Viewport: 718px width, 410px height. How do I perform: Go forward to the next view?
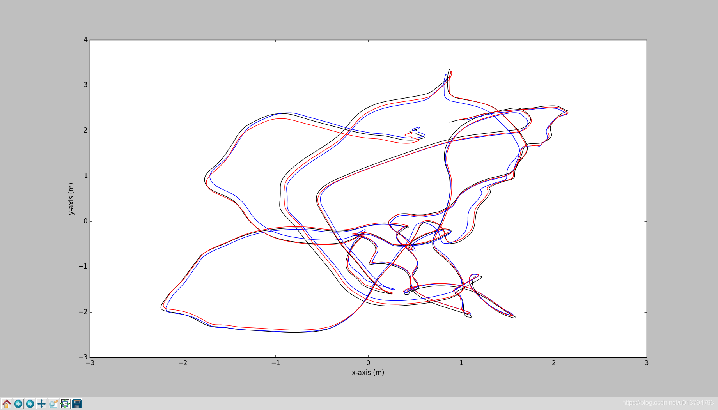tap(30, 404)
